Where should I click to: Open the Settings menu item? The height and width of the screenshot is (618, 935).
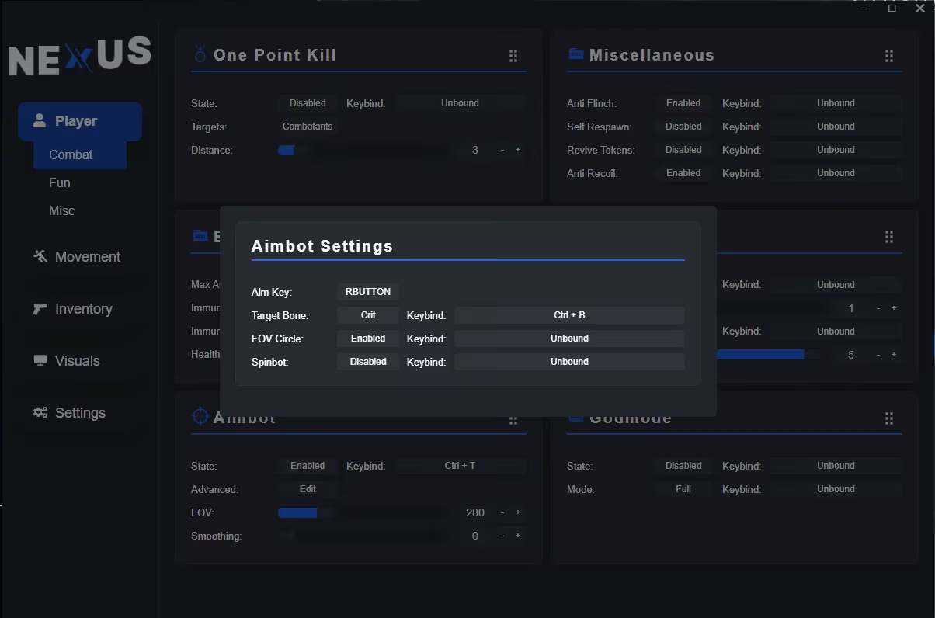tap(80, 413)
